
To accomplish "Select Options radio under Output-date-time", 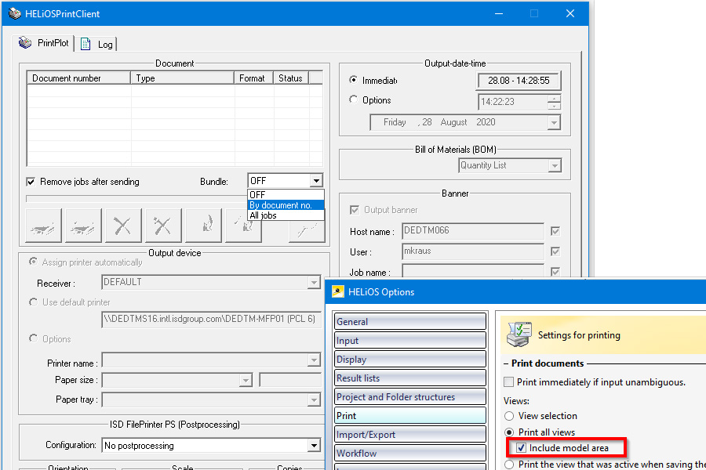I will click(x=354, y=99).
